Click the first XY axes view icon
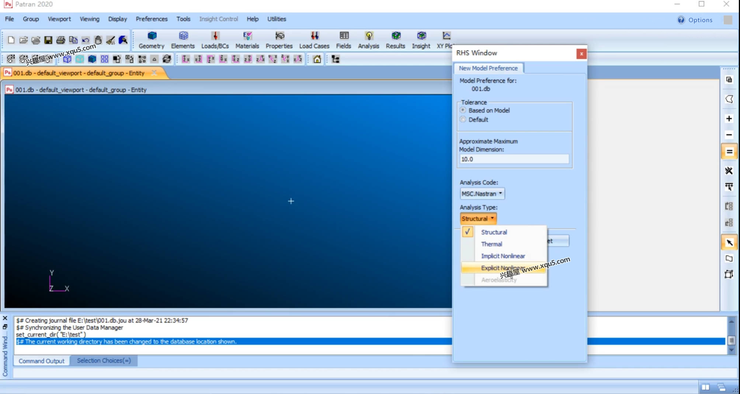The width and height of the screenshot is (740, 394). [186, 59]
